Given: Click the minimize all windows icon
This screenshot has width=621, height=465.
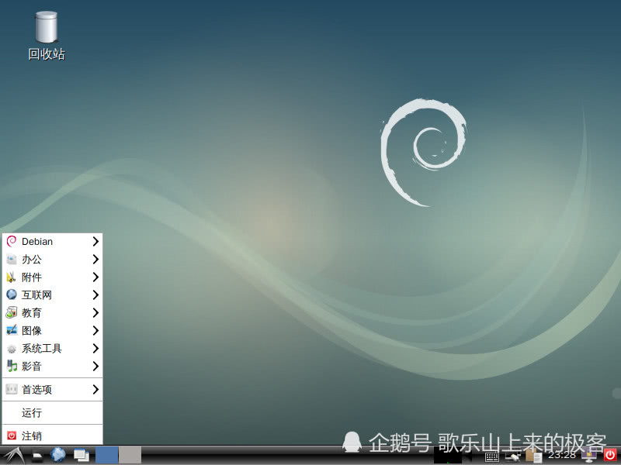Looking at the screenshot, I should (x=82, y=456).
